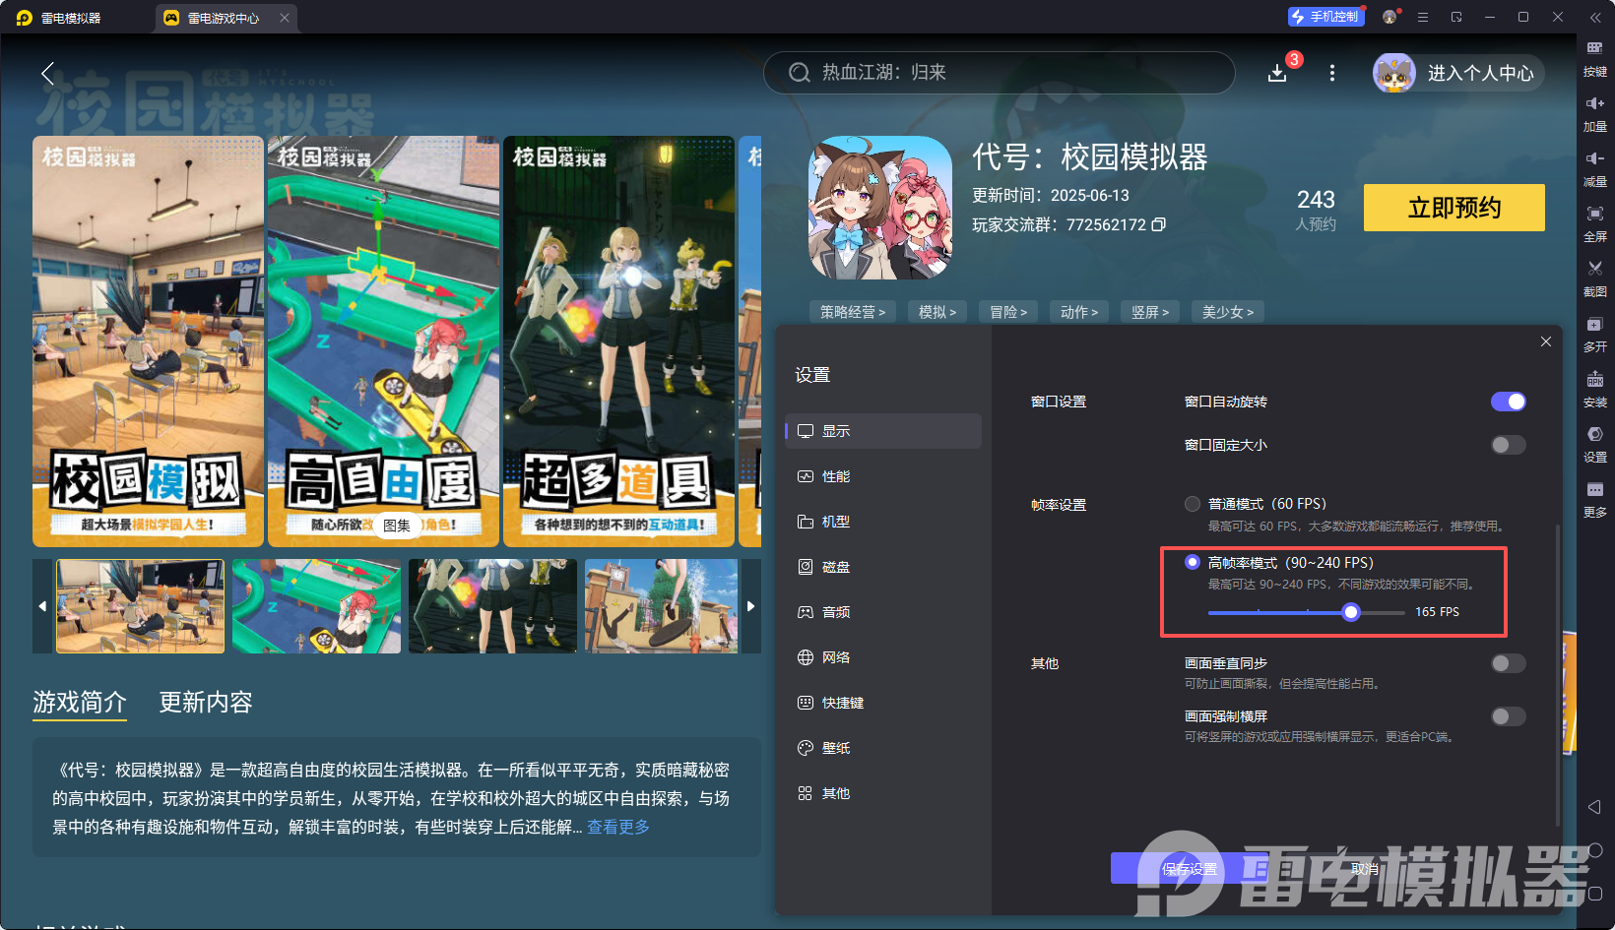Show next screenshots using right carousel arrow

click(x=749, y=606)
